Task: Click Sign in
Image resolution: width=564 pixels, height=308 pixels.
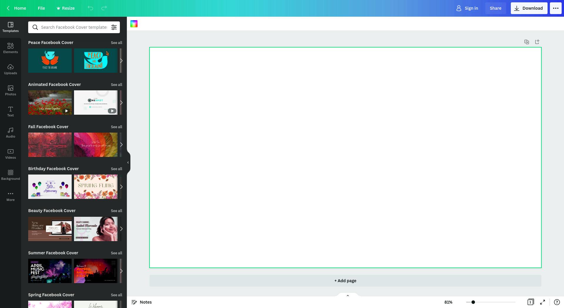Action: pos(467,8)
